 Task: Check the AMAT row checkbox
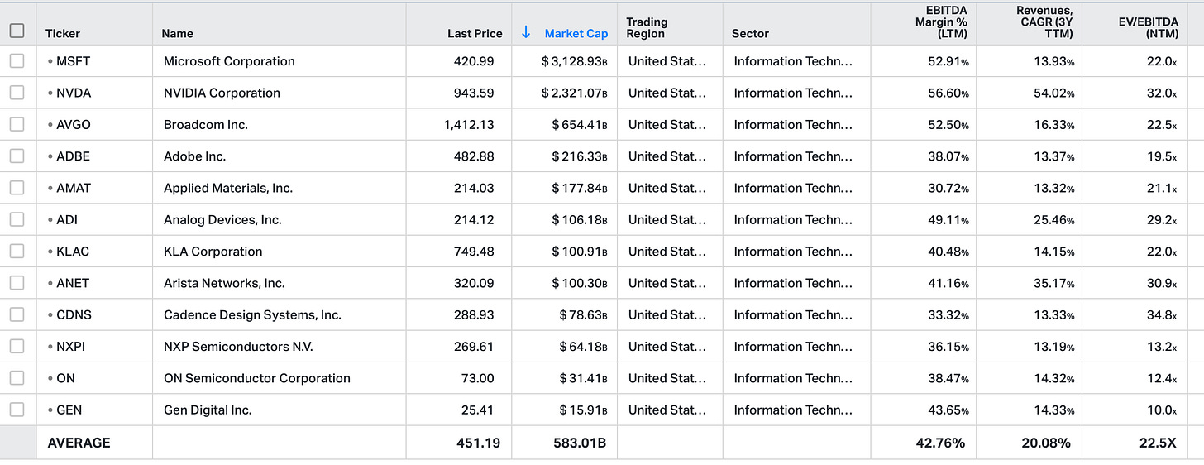(17, 188)
